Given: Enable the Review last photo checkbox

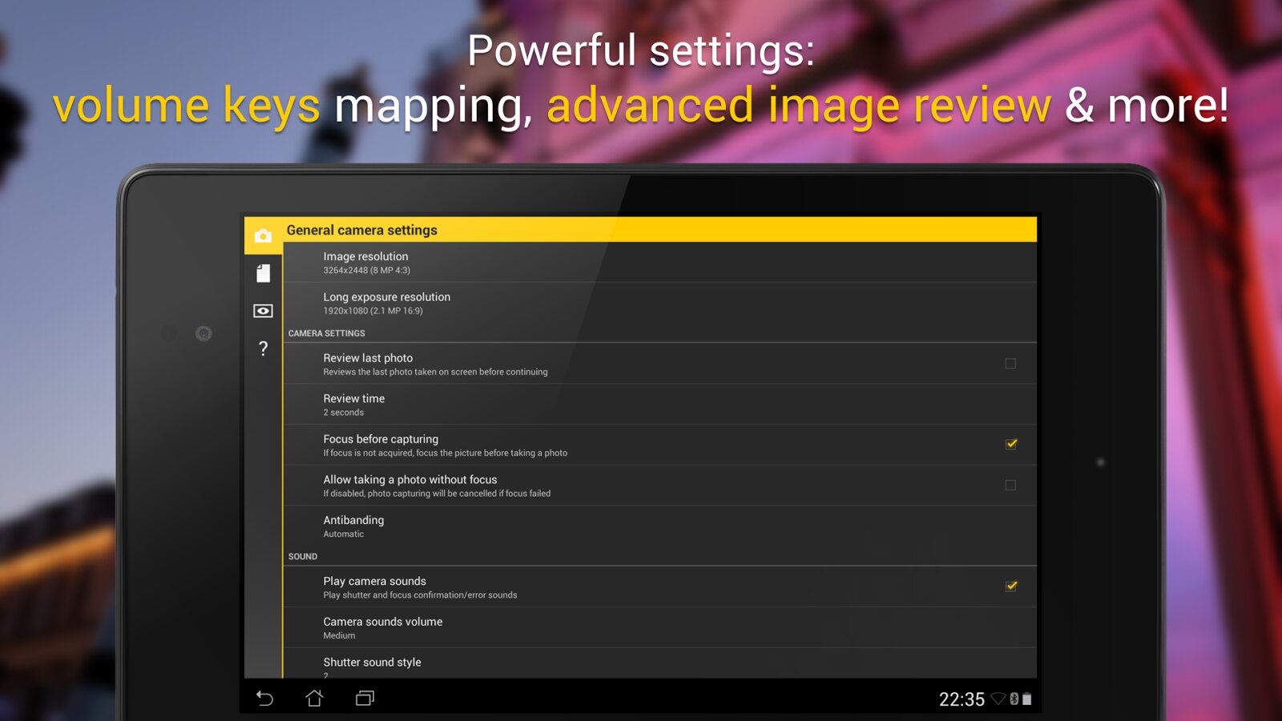Looking at the screenshot, I should click(1010, 364).
